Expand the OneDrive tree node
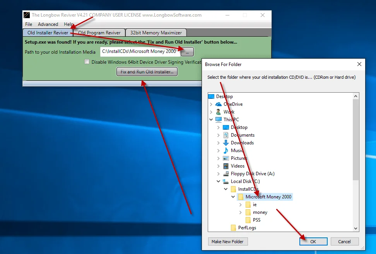The width and height of the screenshot is (376, 254). click(211, 104)
